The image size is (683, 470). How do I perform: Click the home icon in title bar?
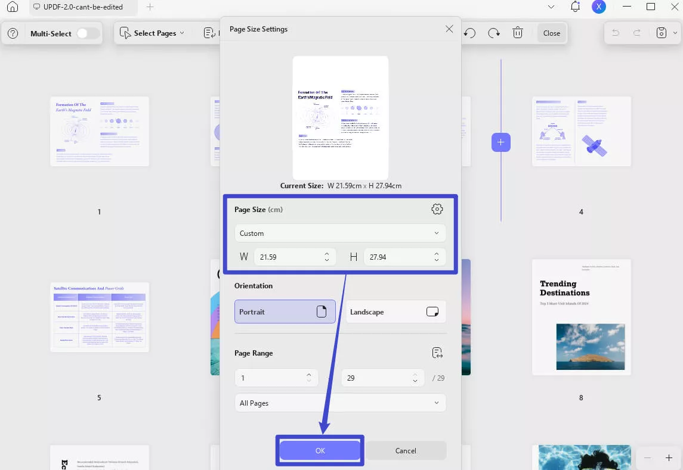pos(13,7)
